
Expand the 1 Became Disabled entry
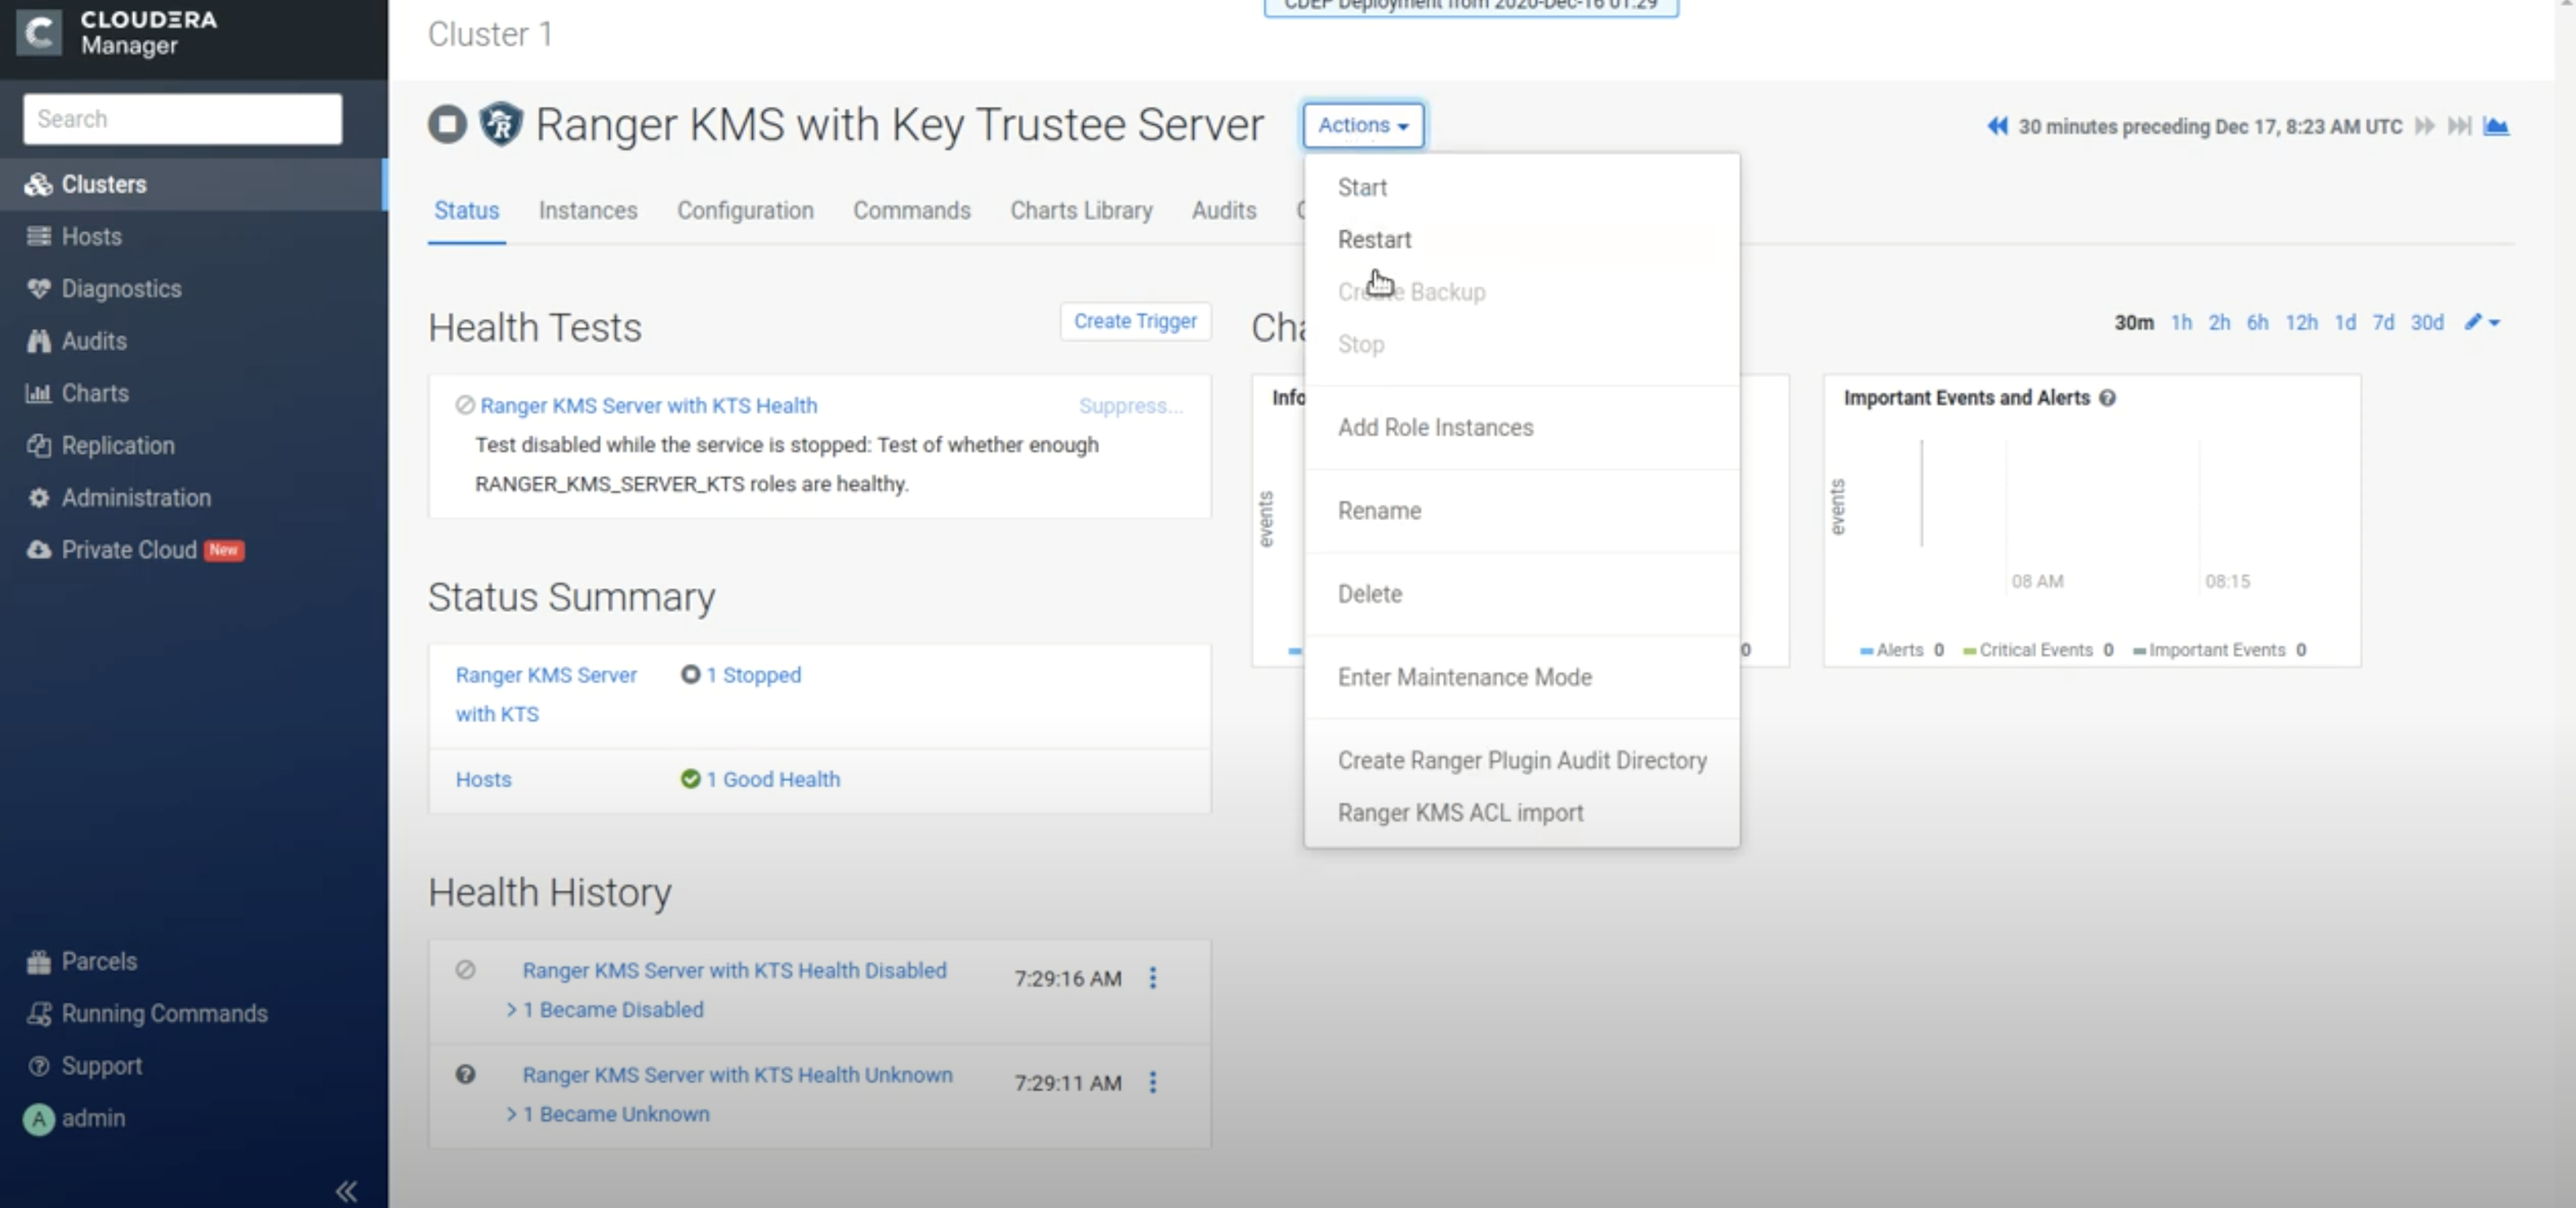(605, 1009)
